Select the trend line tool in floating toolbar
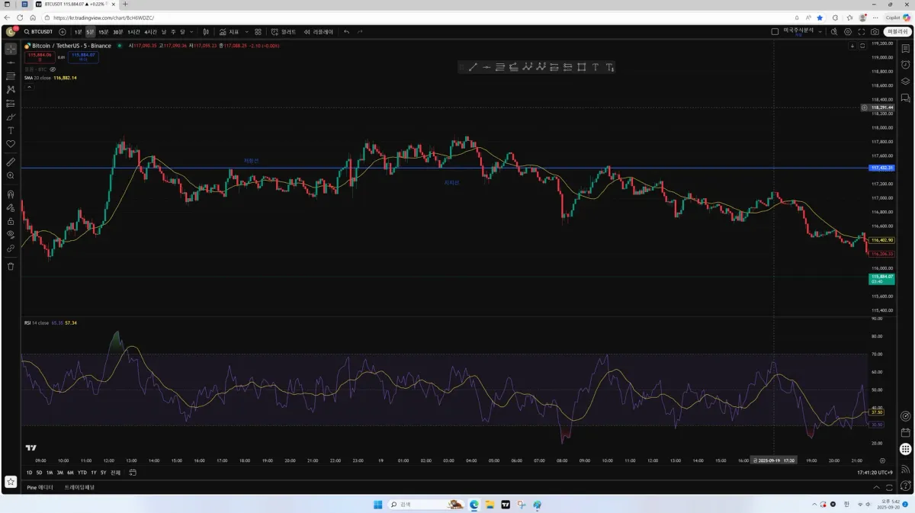This screenshot has width=915, height=513. coord(473,67)
